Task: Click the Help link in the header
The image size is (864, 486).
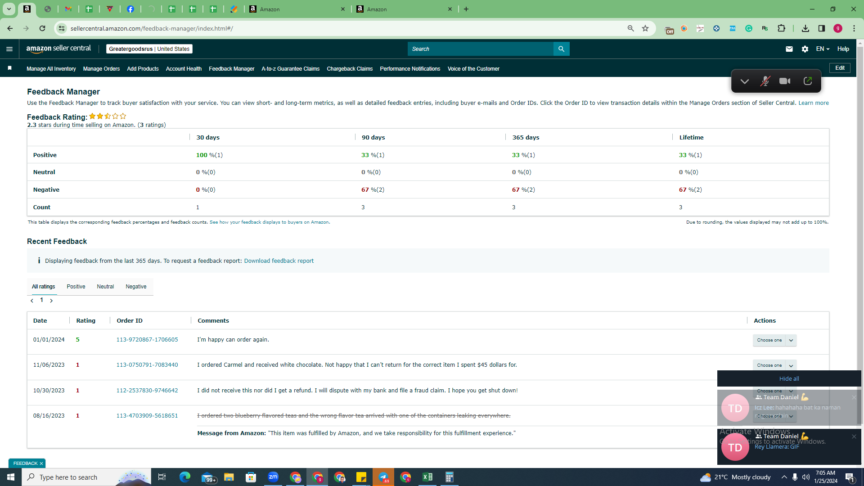Action: 843,49
